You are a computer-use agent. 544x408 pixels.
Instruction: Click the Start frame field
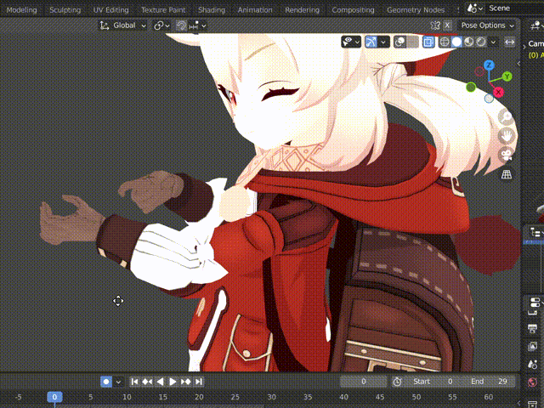(x=433, y=382)
